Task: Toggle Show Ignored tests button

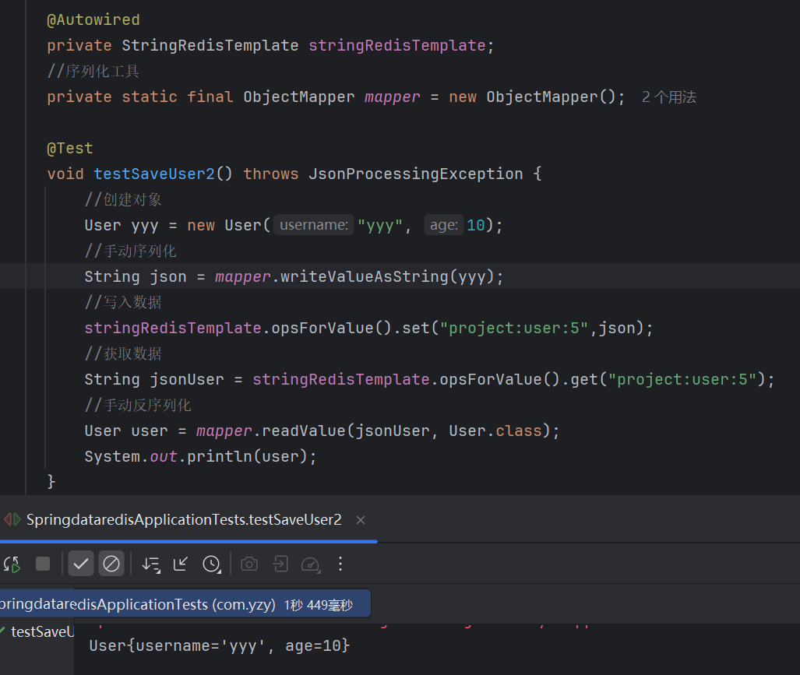Action: click(111, 564)
